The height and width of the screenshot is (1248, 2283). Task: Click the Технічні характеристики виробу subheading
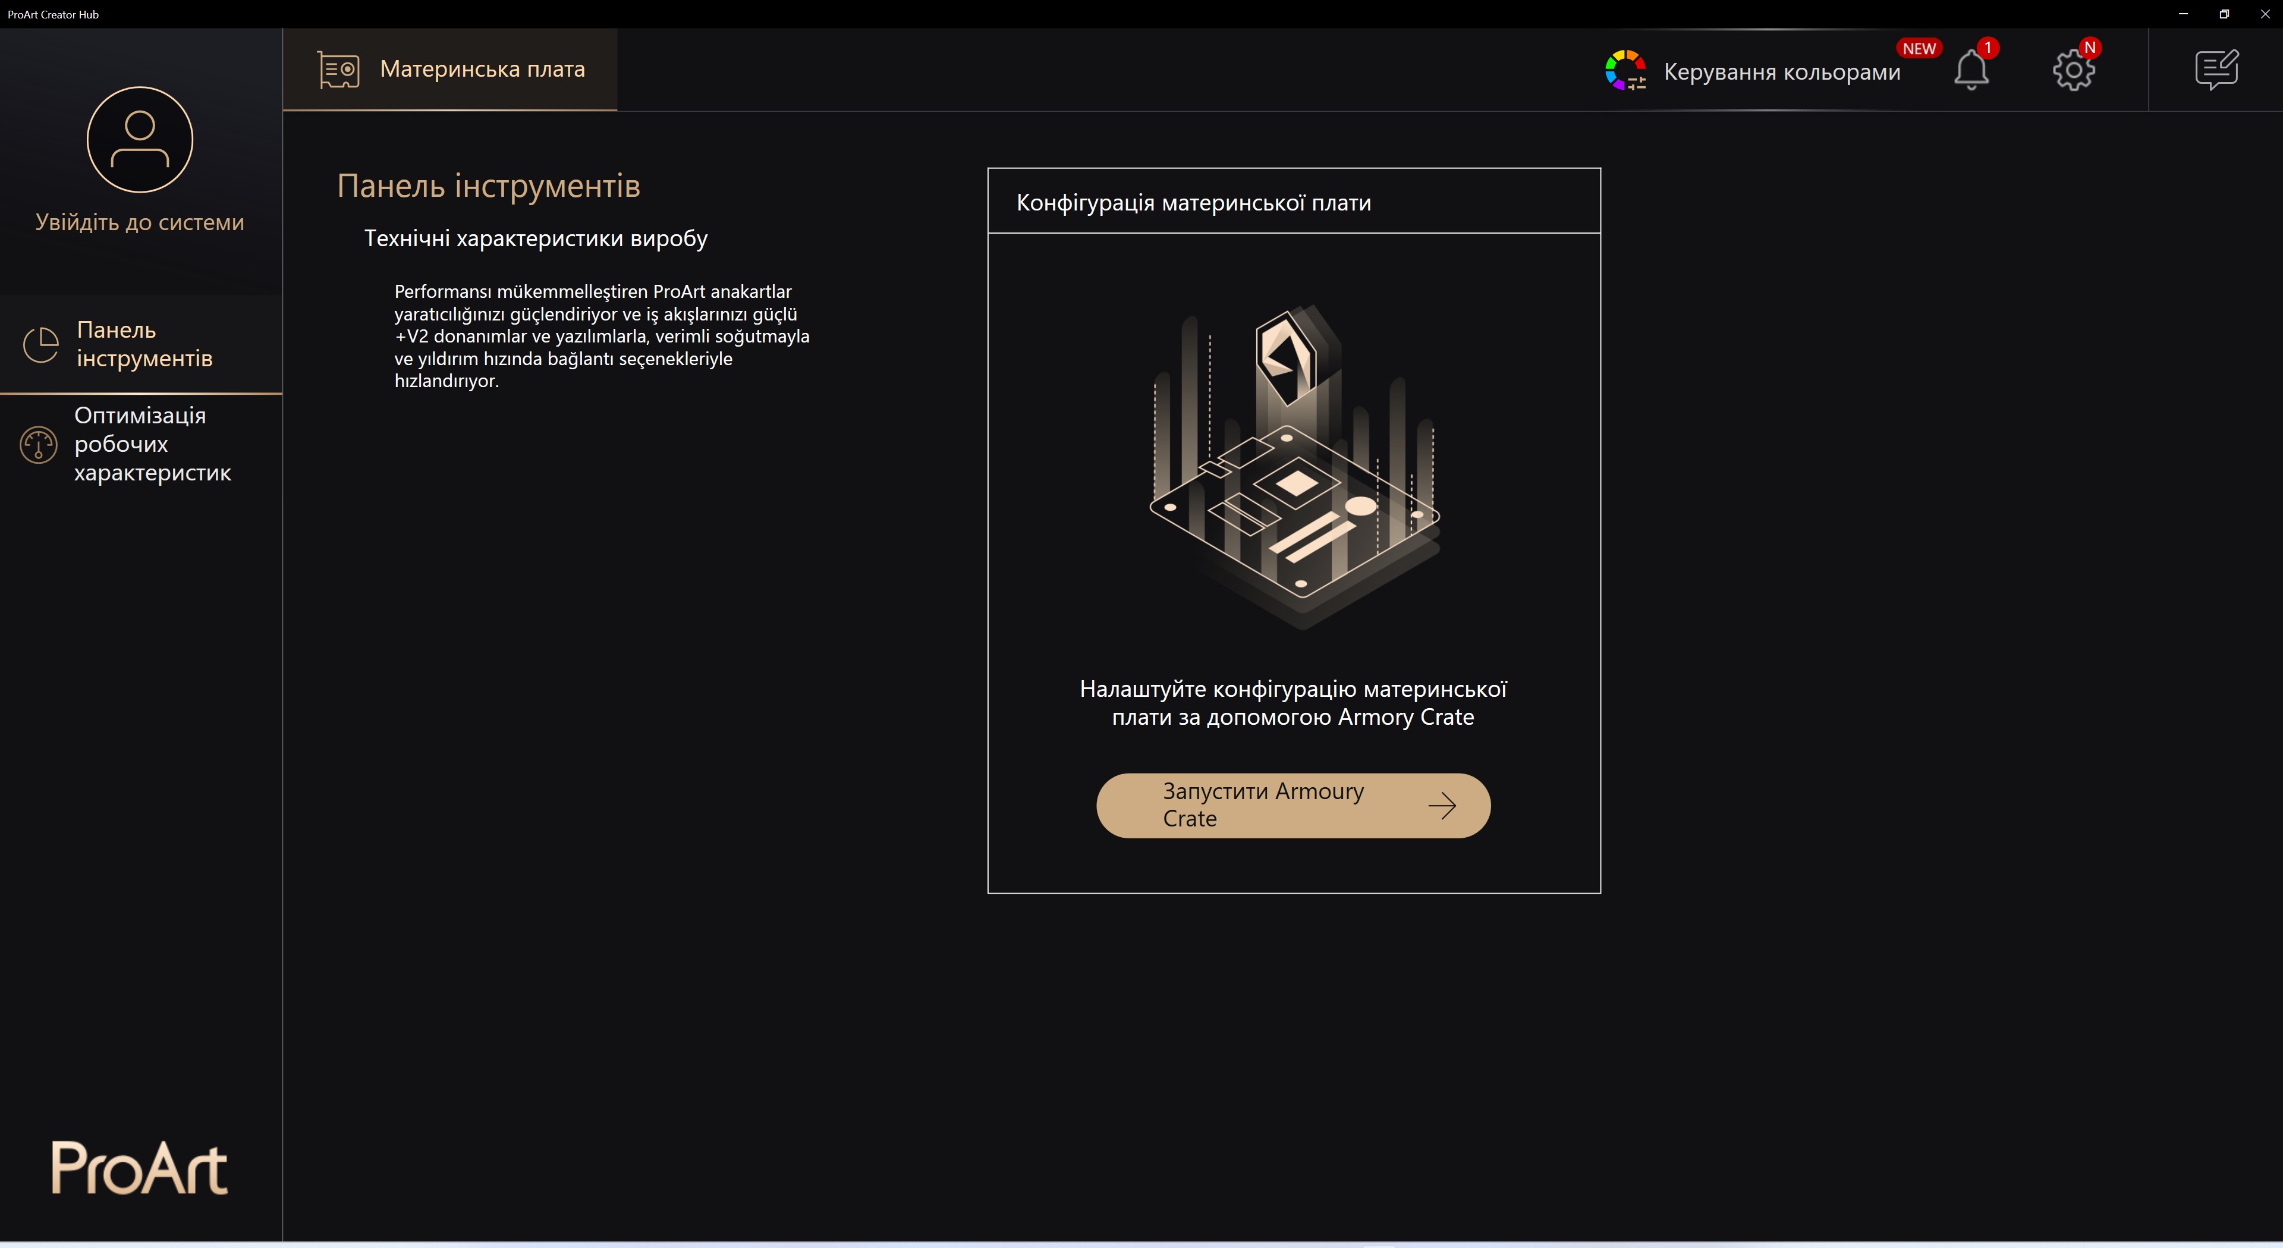[536, 238]
